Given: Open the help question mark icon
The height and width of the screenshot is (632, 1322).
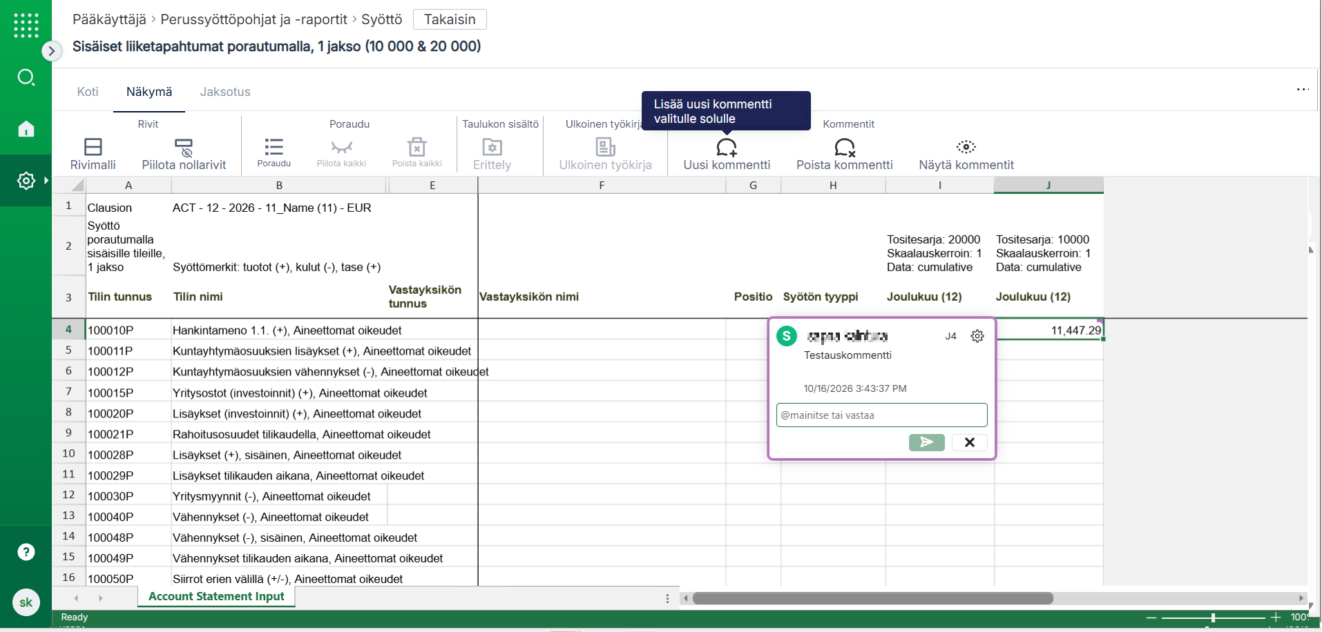Looking at the screenshot, I should pyautogui.click(x=26, y=552).
